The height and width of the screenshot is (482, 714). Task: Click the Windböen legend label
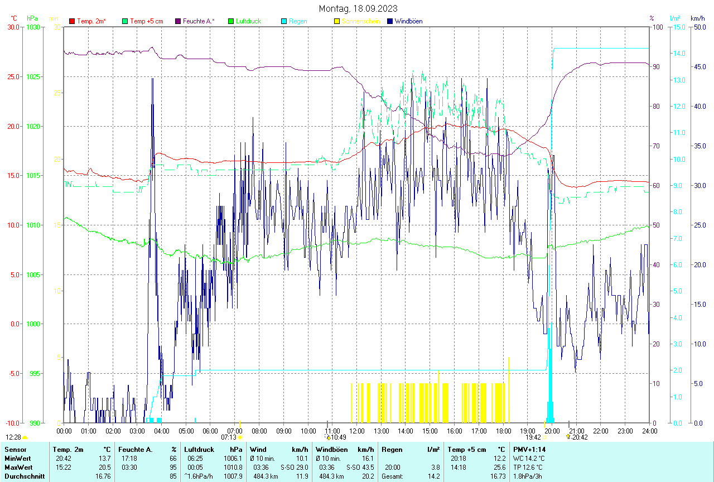click(x=409, y=21)
